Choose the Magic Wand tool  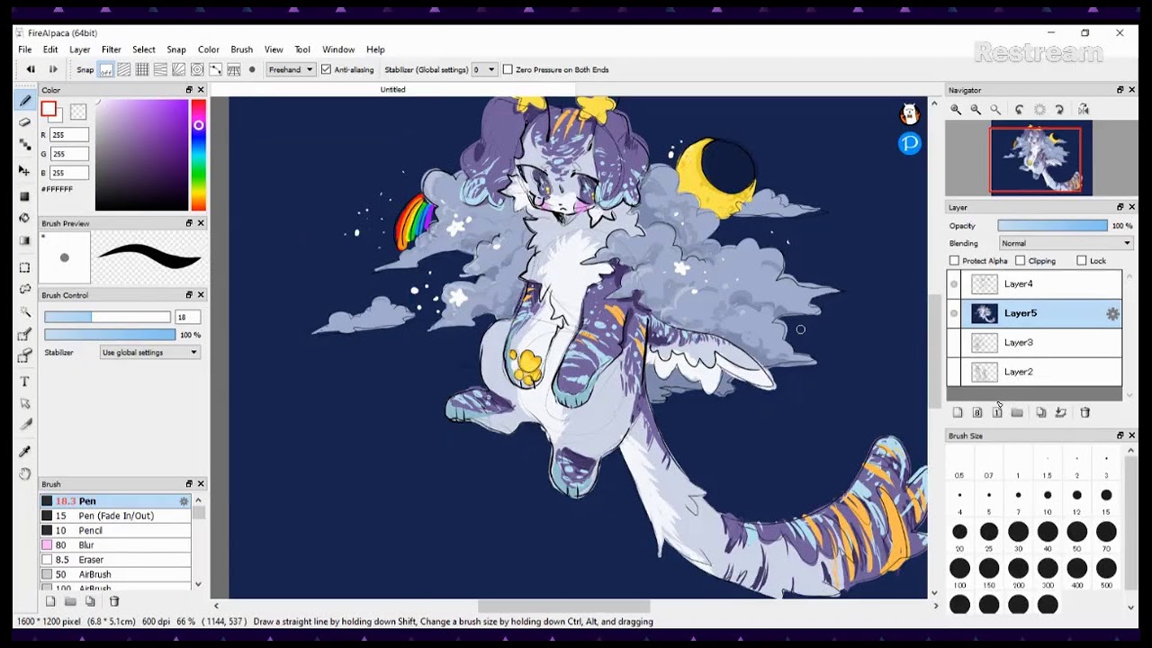[25, 311]
